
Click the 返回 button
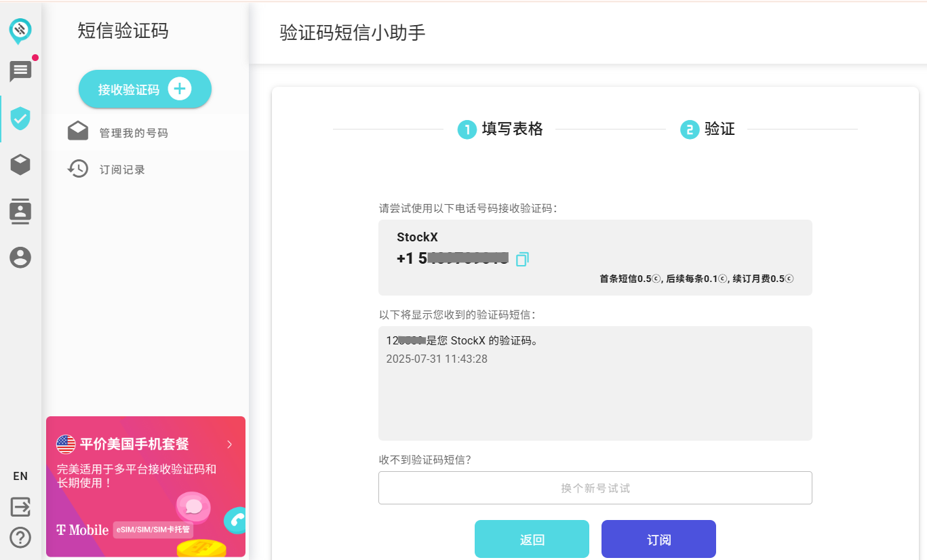coord(532,539)
